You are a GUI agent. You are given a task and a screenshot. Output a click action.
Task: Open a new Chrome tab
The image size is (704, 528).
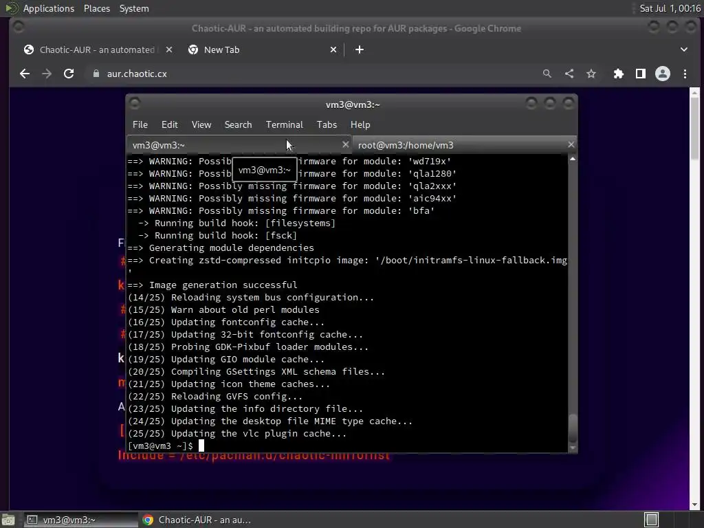[x=360, y=49]
